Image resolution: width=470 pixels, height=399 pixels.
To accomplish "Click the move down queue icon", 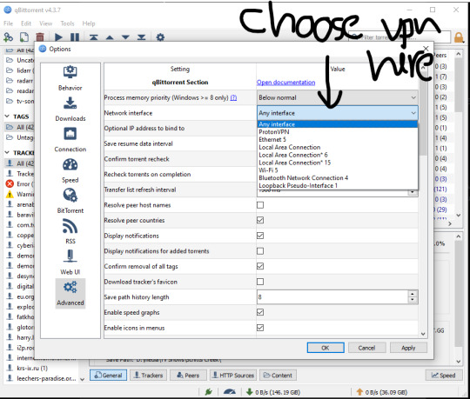I will 125,37.
